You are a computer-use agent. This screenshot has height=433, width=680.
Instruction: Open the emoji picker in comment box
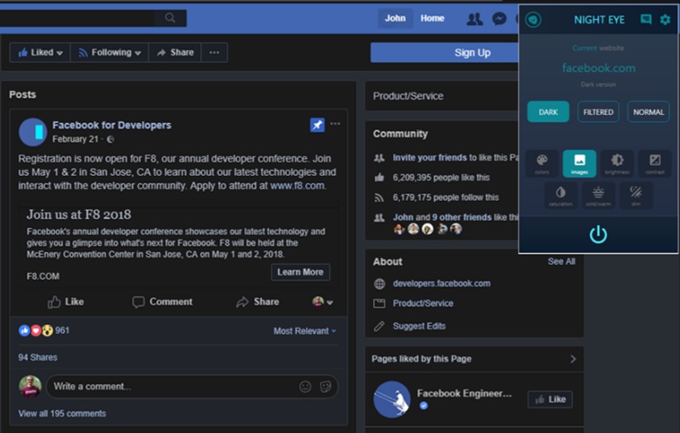pos(306,386)
